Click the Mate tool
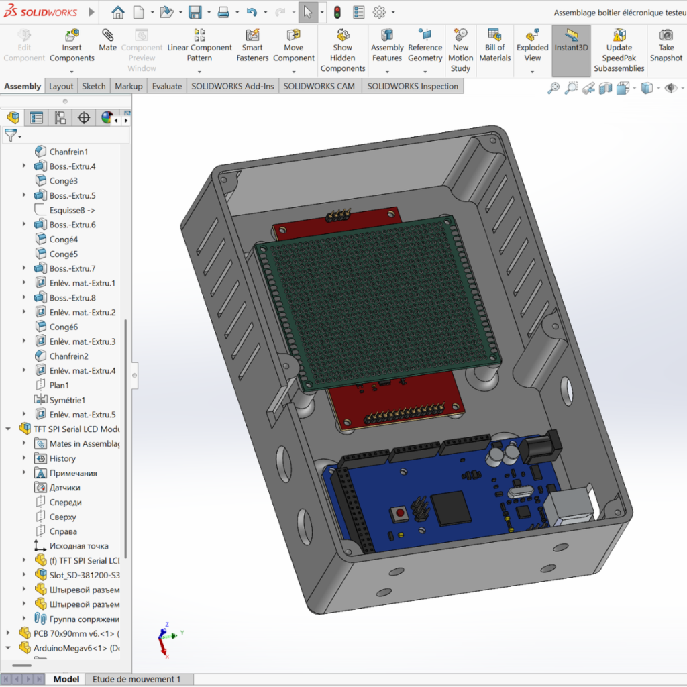Screen dimensions: 687x687 click(x=108, y=40)
